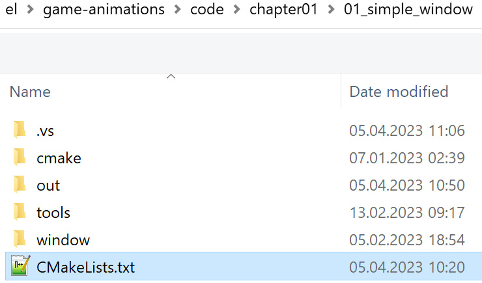This screenshot has width=482, height=283.
Task: Click date 13.02.2023 09:17 of tools row
Action: pyautogui.click(x=407, y=213)
